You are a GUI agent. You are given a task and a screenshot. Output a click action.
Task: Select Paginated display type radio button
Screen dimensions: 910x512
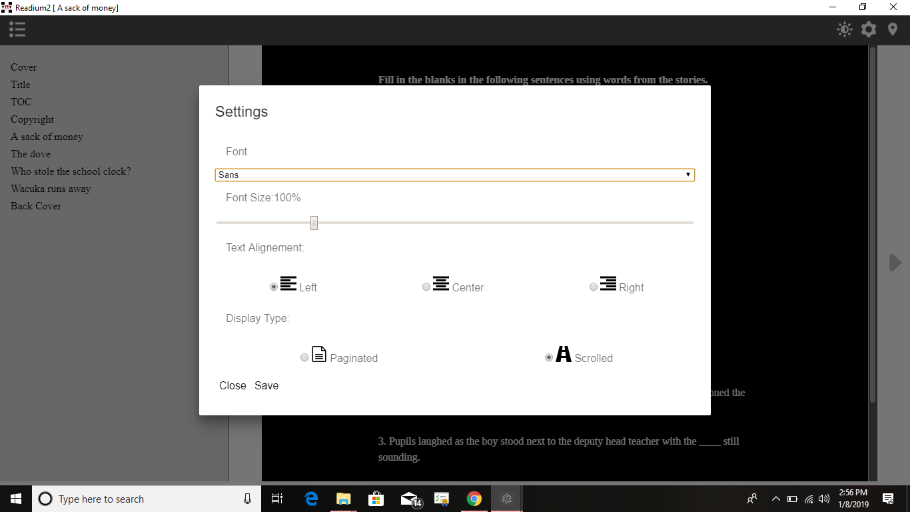304,357
